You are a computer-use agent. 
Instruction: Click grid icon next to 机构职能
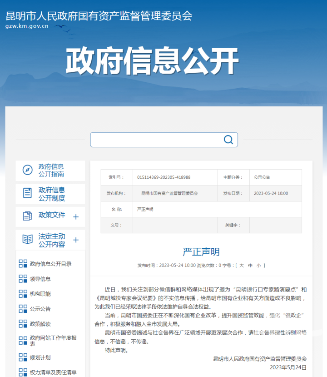[x=23, y=294]
